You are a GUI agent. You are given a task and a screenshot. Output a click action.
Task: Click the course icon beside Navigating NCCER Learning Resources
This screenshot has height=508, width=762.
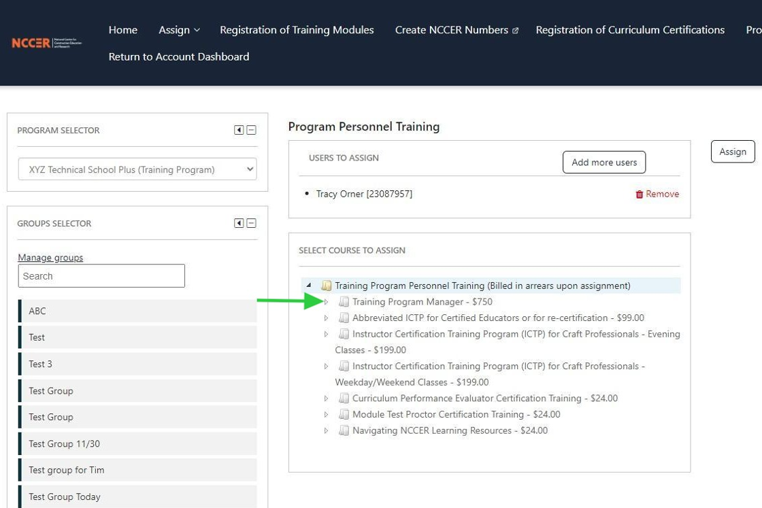pos(344,430)
